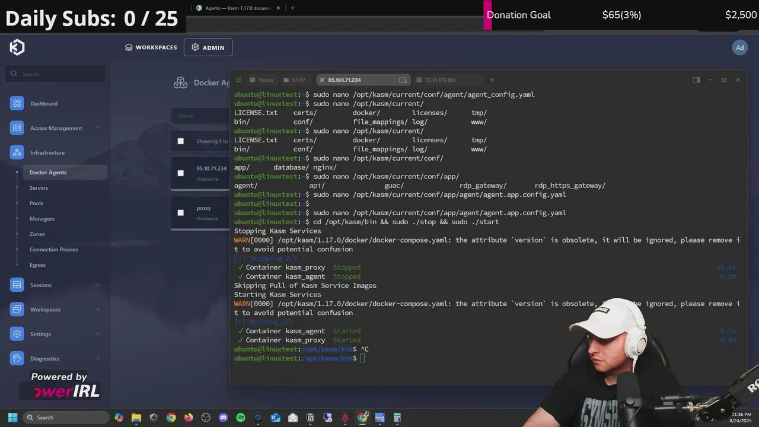The width and height of the screenshot is (759, 427).
Task: Launch Google Chrome from the taskbar
Action: [x=171, y=418]
